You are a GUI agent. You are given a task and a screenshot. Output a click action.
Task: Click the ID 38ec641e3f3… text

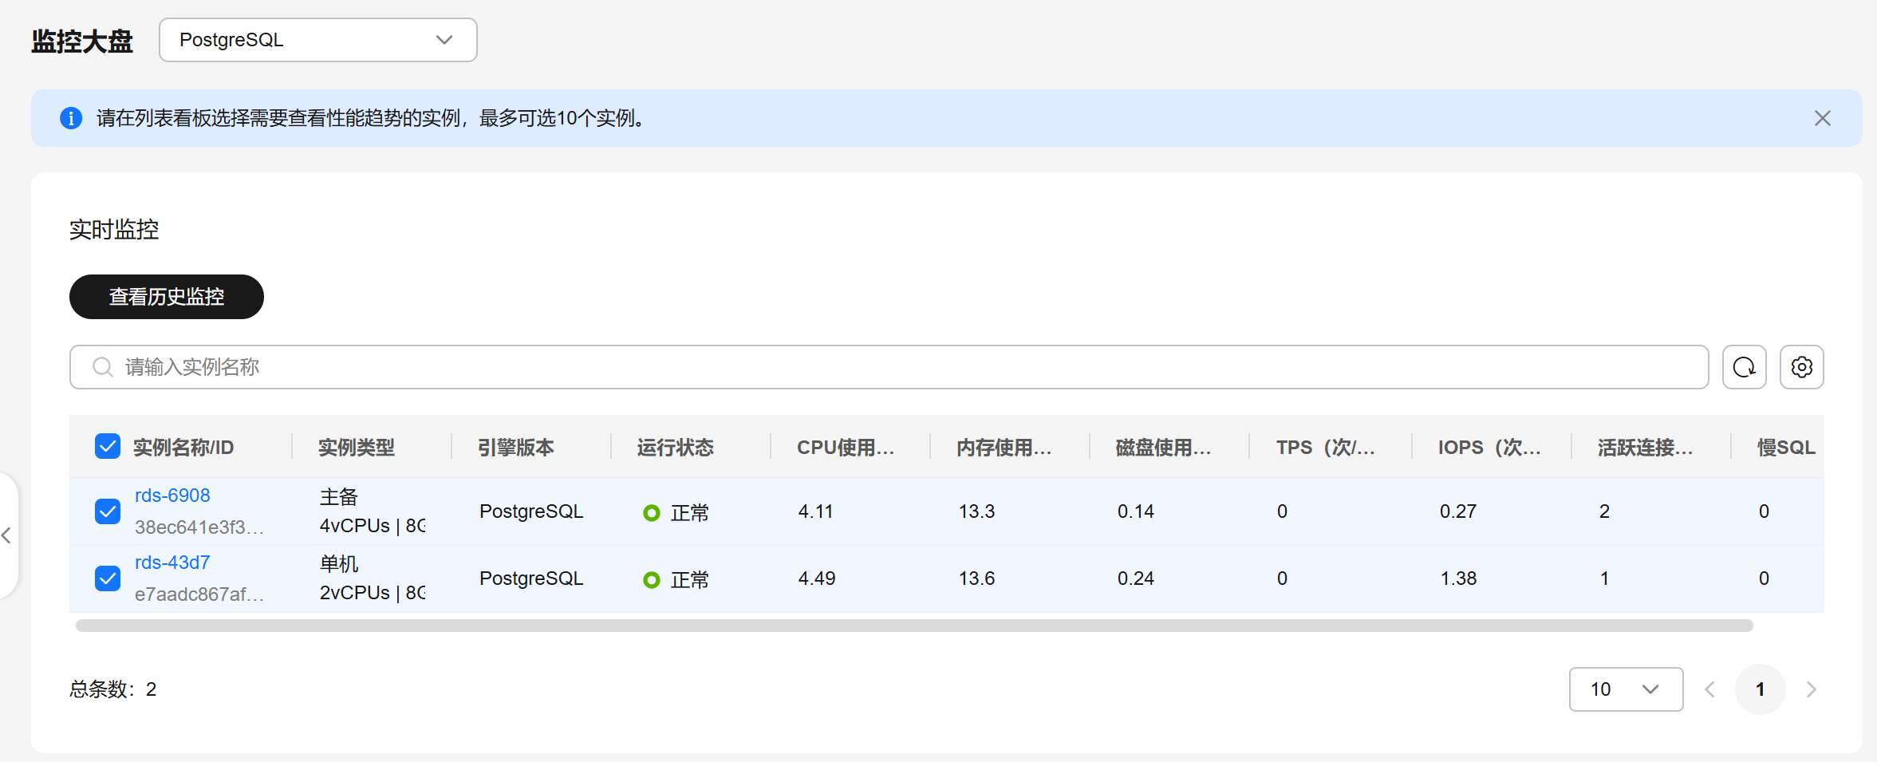199,527
